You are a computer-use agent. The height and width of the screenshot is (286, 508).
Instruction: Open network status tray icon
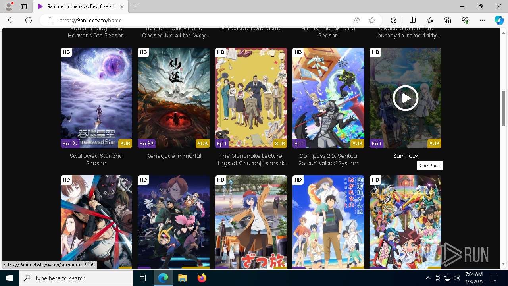[x=447, y=278]
